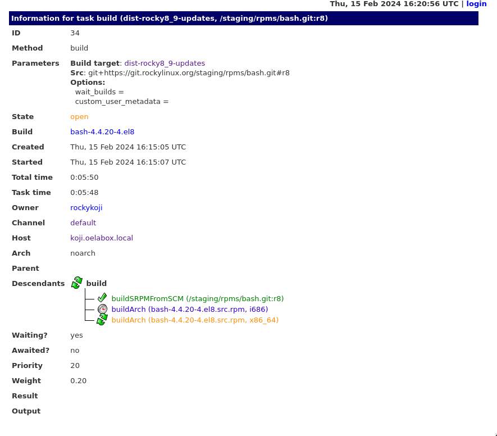Click the 'open' state value
Image resolution: width=497 pixels, height=436 pixels.
click(x=79, y=117)
